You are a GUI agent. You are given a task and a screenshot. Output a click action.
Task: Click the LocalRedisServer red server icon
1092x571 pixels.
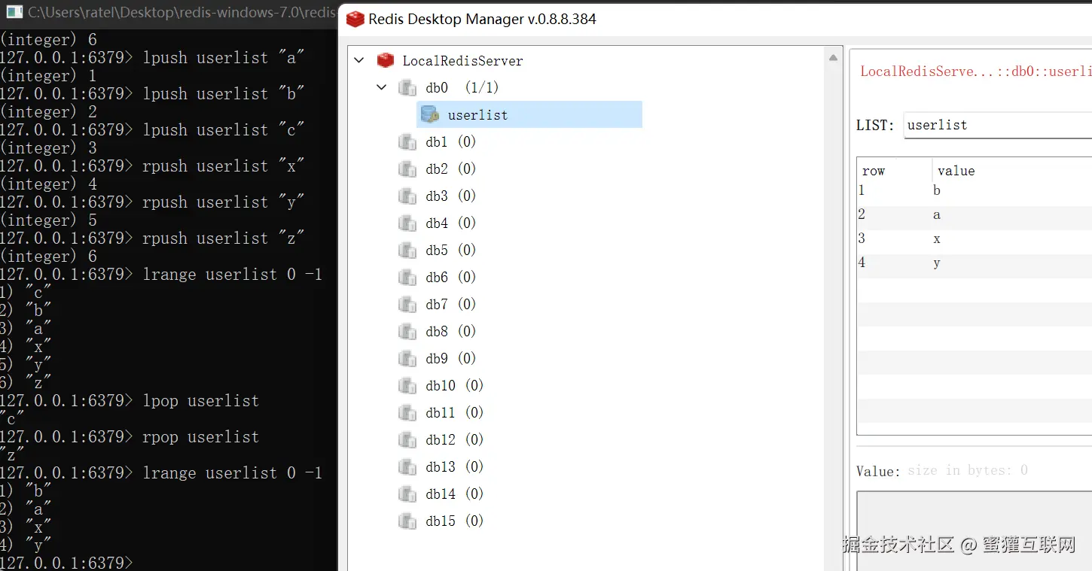click(386, 60)
